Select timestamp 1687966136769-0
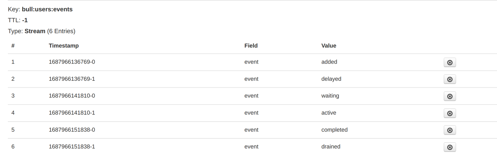Viewport: 497px width, 163px height. point(72,62)
